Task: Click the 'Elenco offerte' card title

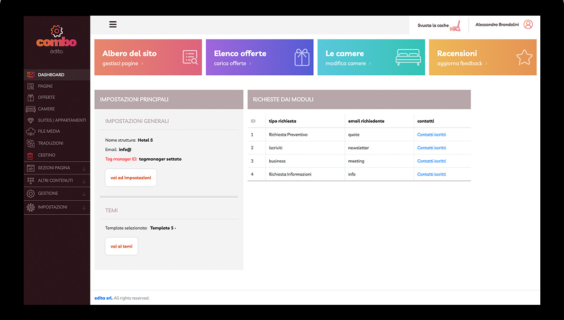Action: (x=240, y=54)
